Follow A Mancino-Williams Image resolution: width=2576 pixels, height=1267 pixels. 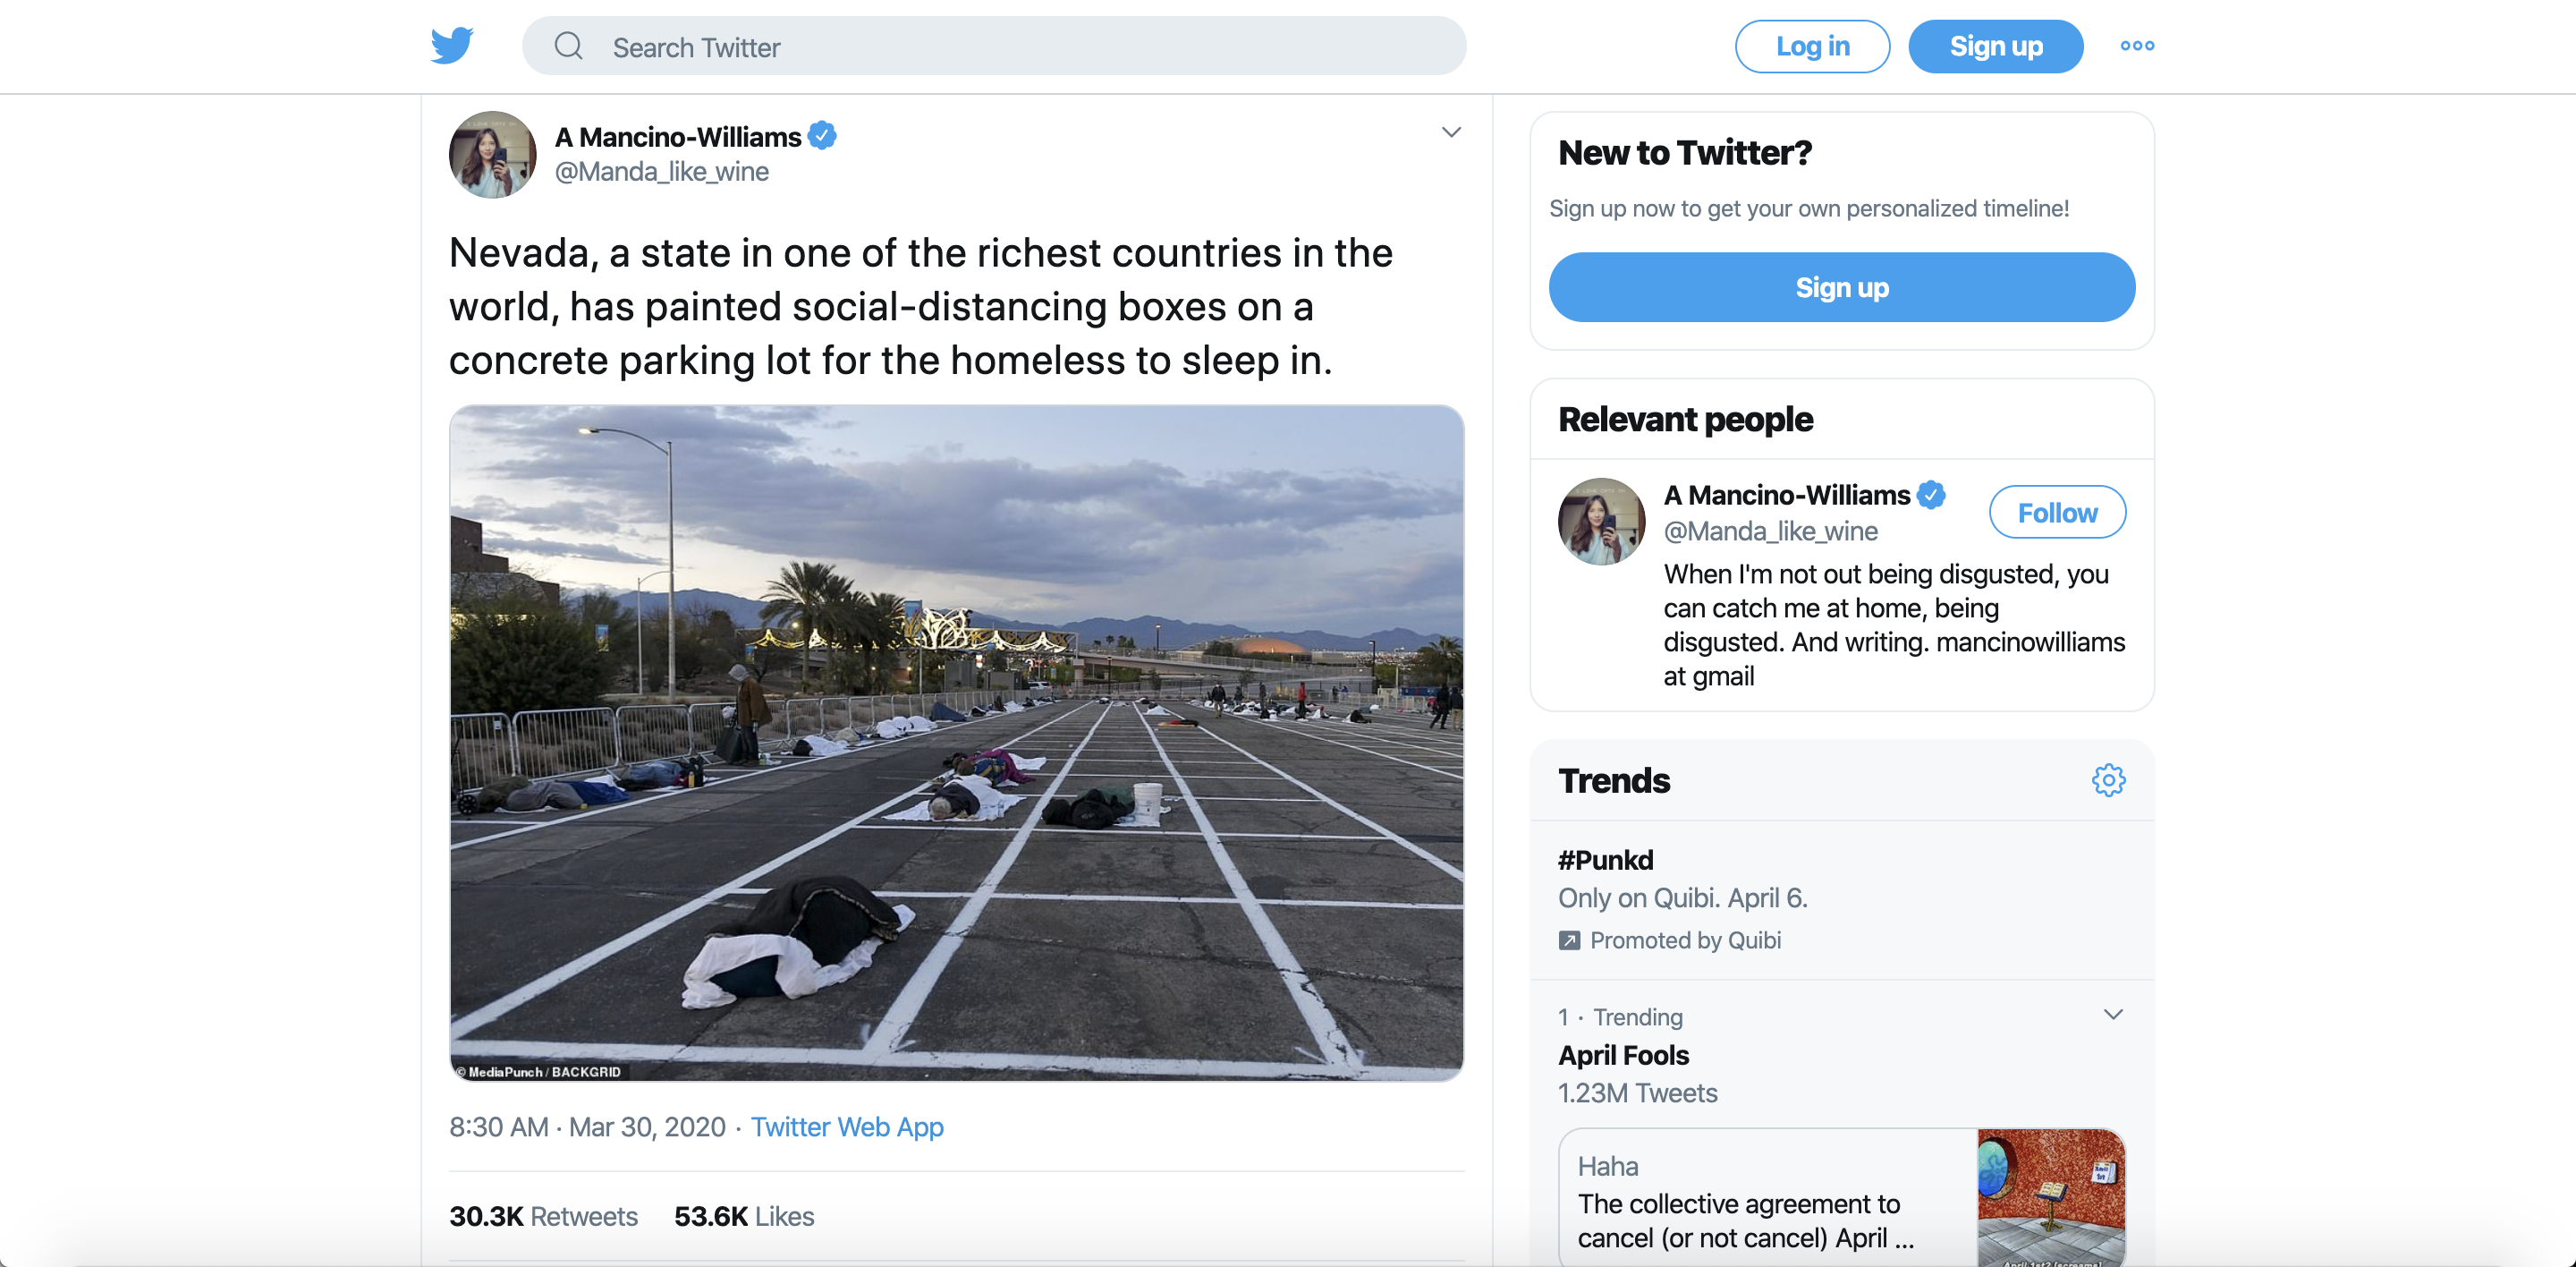pos(2057,512)
